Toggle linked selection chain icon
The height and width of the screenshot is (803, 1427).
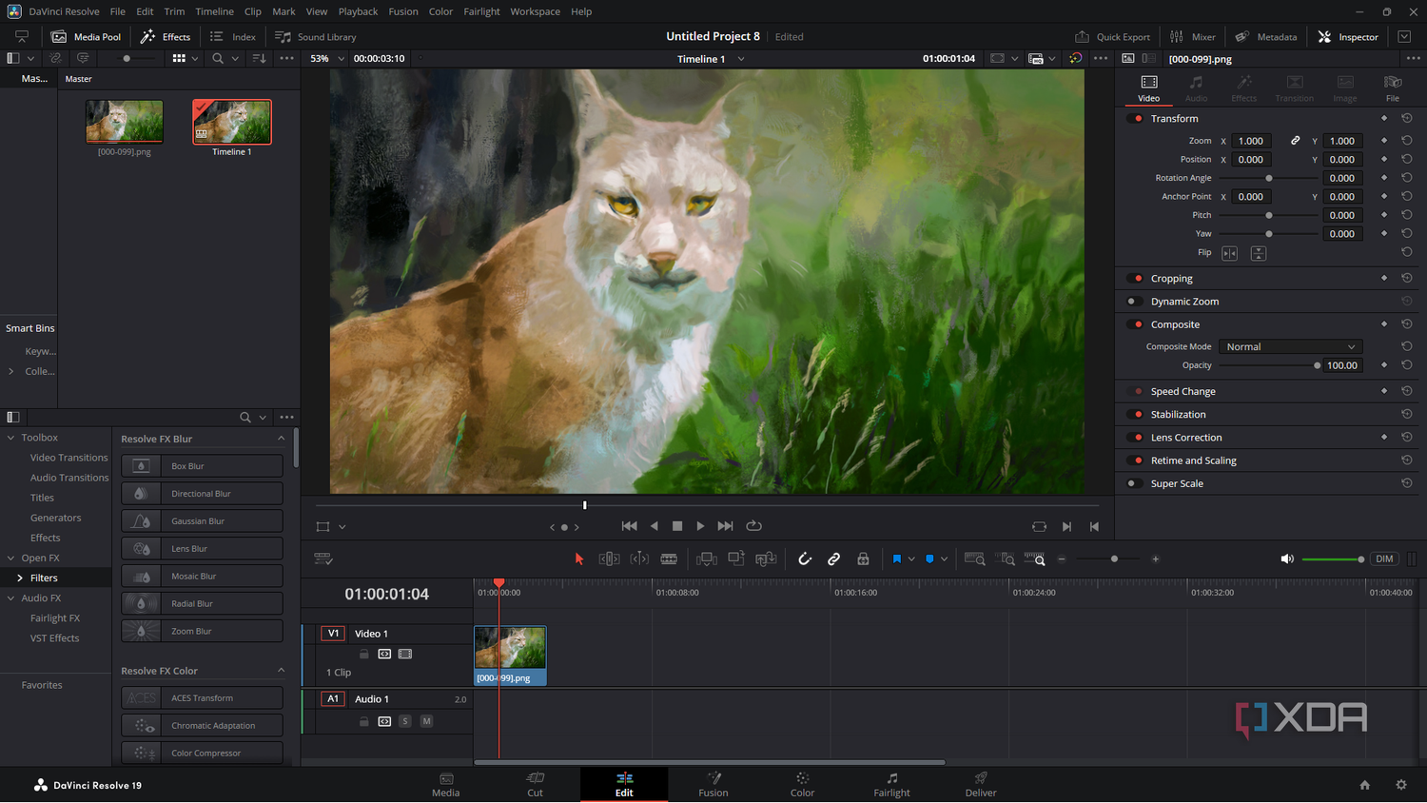(x=833, y=559)
